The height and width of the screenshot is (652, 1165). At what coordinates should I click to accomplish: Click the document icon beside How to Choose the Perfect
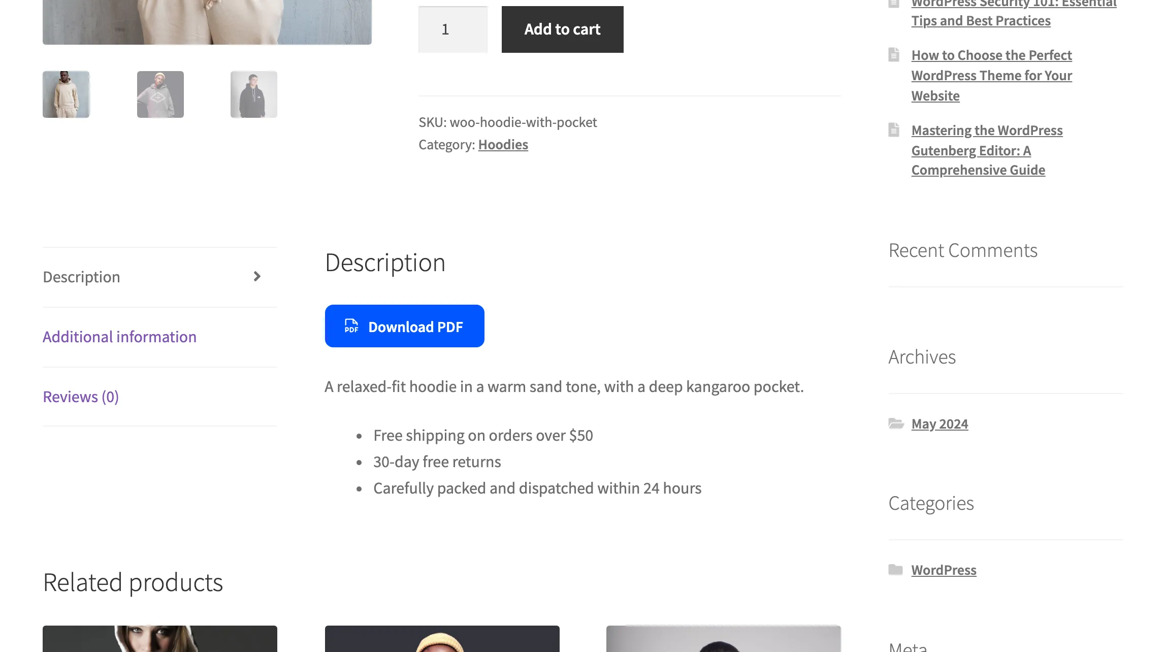pos(894,55)
